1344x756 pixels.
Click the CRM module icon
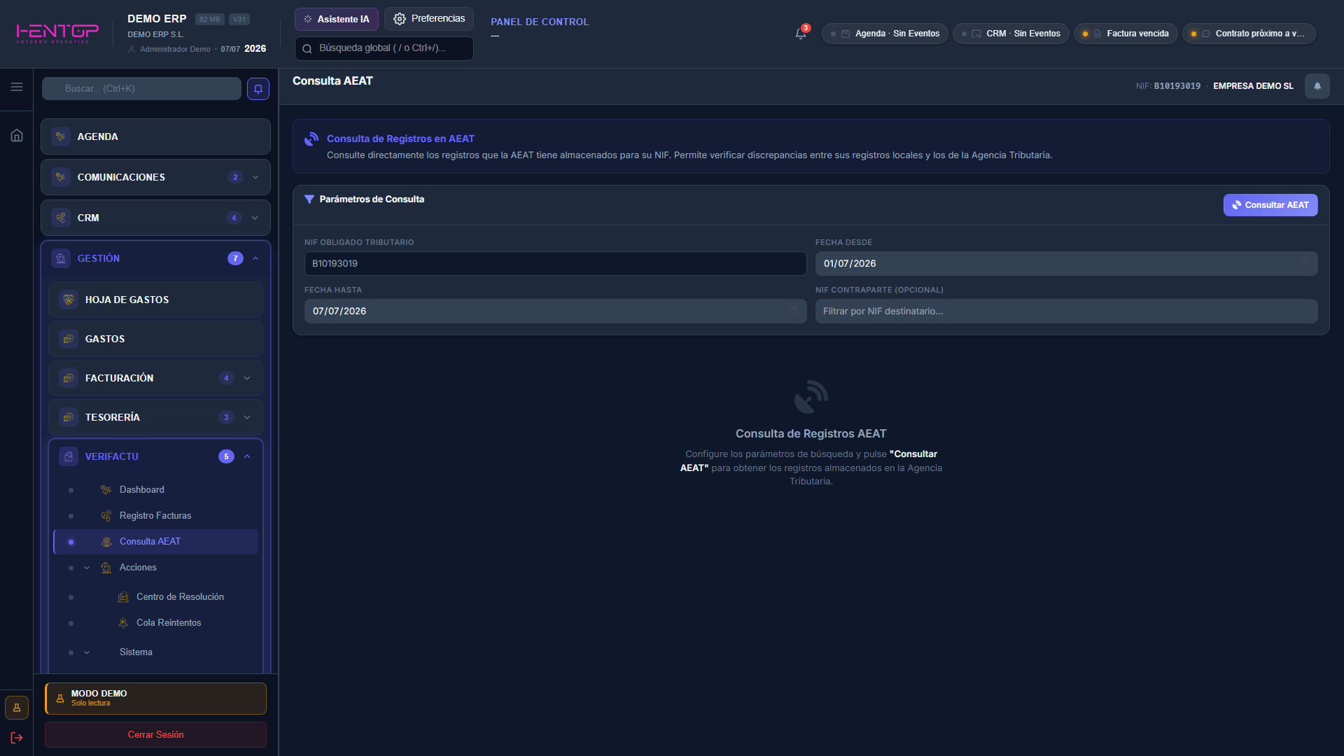tap(61, 218)
